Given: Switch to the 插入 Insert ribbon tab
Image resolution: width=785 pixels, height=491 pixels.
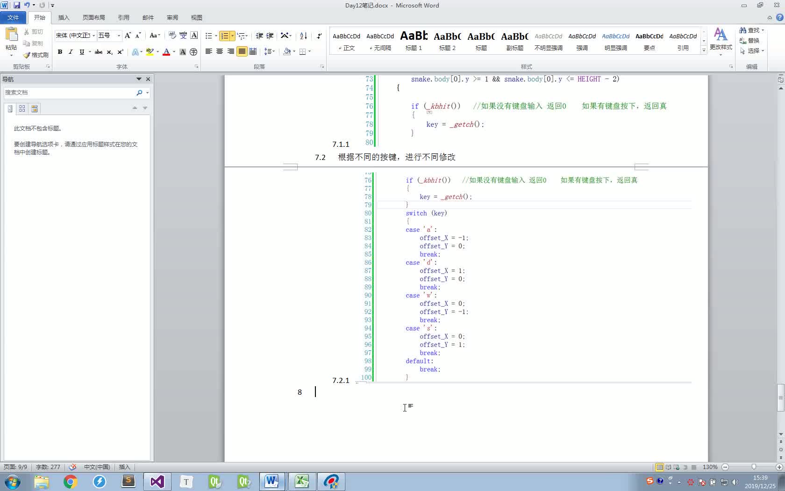Looking at the screenshot, I should pos(64,17).
